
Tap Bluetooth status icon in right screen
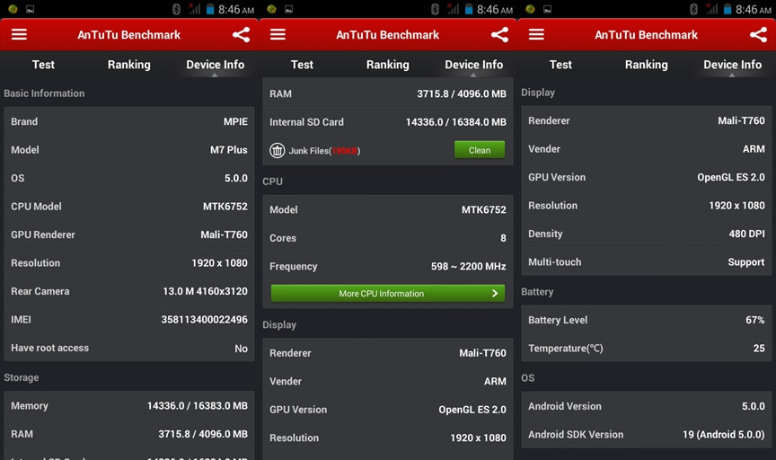pyautogui.click(x=693, y=9)
